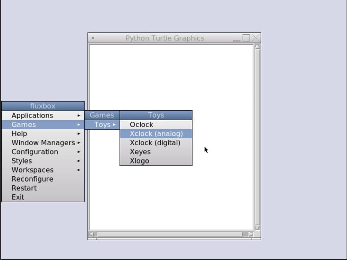Maximize the Python Turtle Graphics window
Screen dimensions: 347x260
pyautogui.click(x=246, y=38)
